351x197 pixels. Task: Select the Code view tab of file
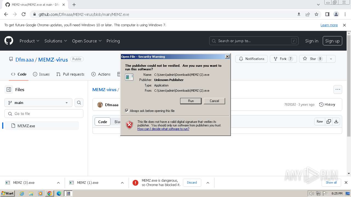103,122
